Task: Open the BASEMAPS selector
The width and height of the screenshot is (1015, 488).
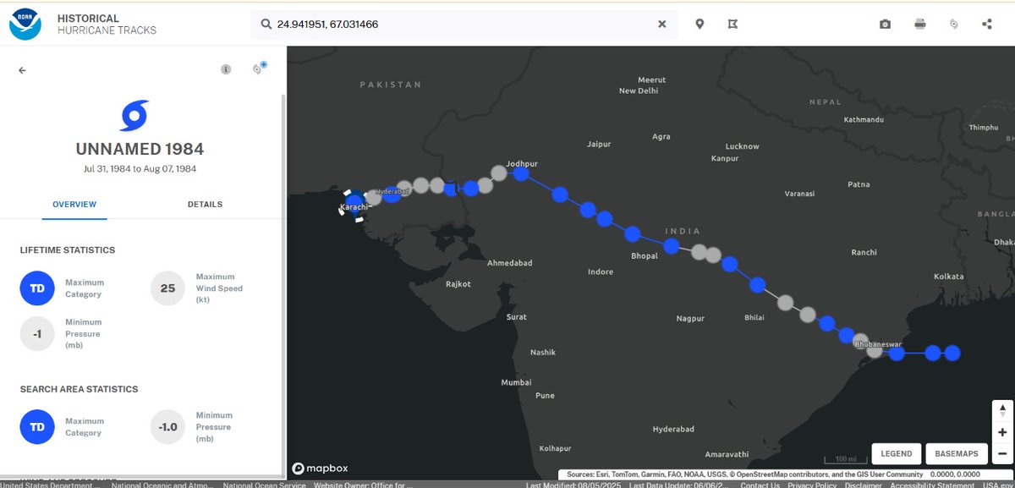Action: click(x=957, y=454)
